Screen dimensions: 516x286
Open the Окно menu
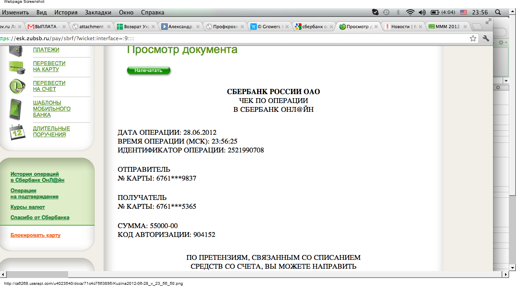(x=127, y=12)
